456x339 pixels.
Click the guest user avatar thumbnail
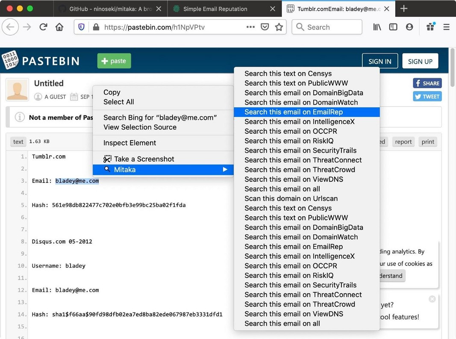(x=18, y=90)
